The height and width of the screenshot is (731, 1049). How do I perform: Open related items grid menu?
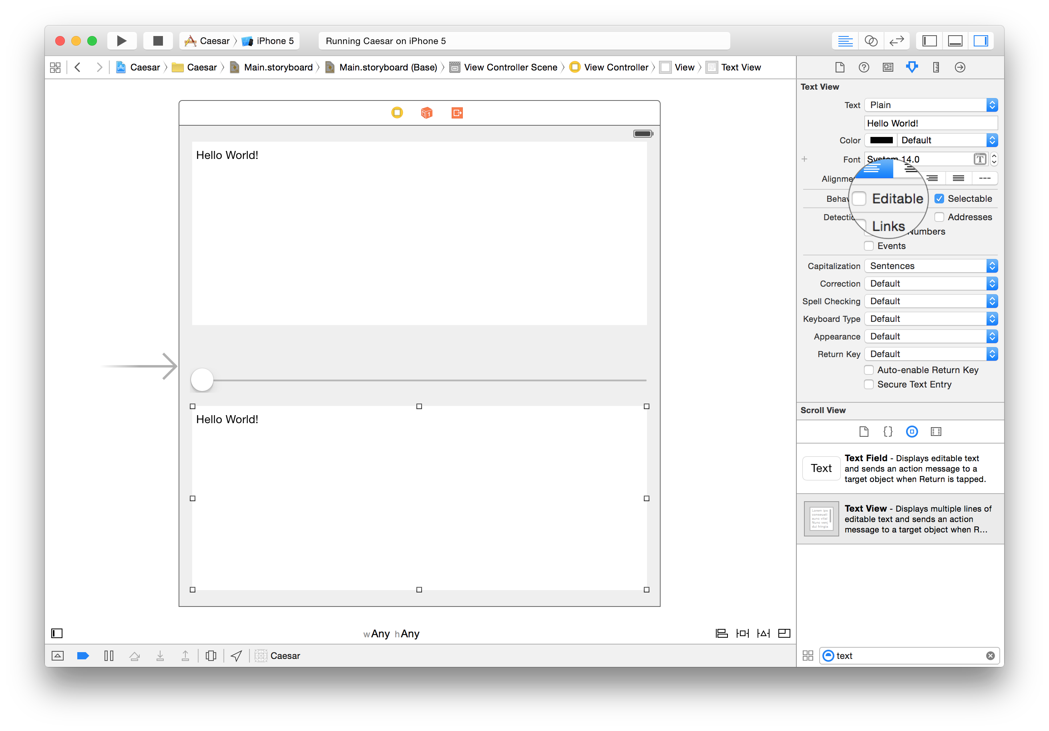point(55,68)
